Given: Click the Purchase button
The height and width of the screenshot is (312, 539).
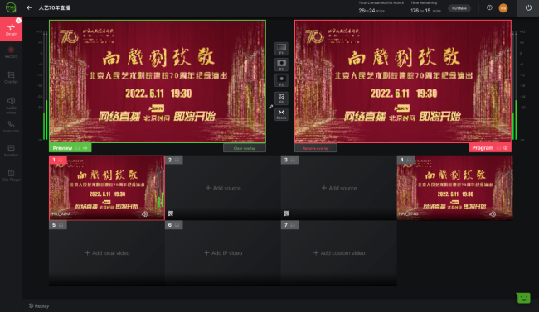Looking at the screenshot, I should (459, 8).
